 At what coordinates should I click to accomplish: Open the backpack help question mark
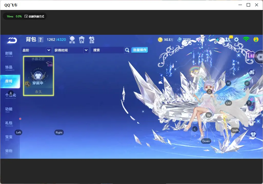(x=41, y=40)
